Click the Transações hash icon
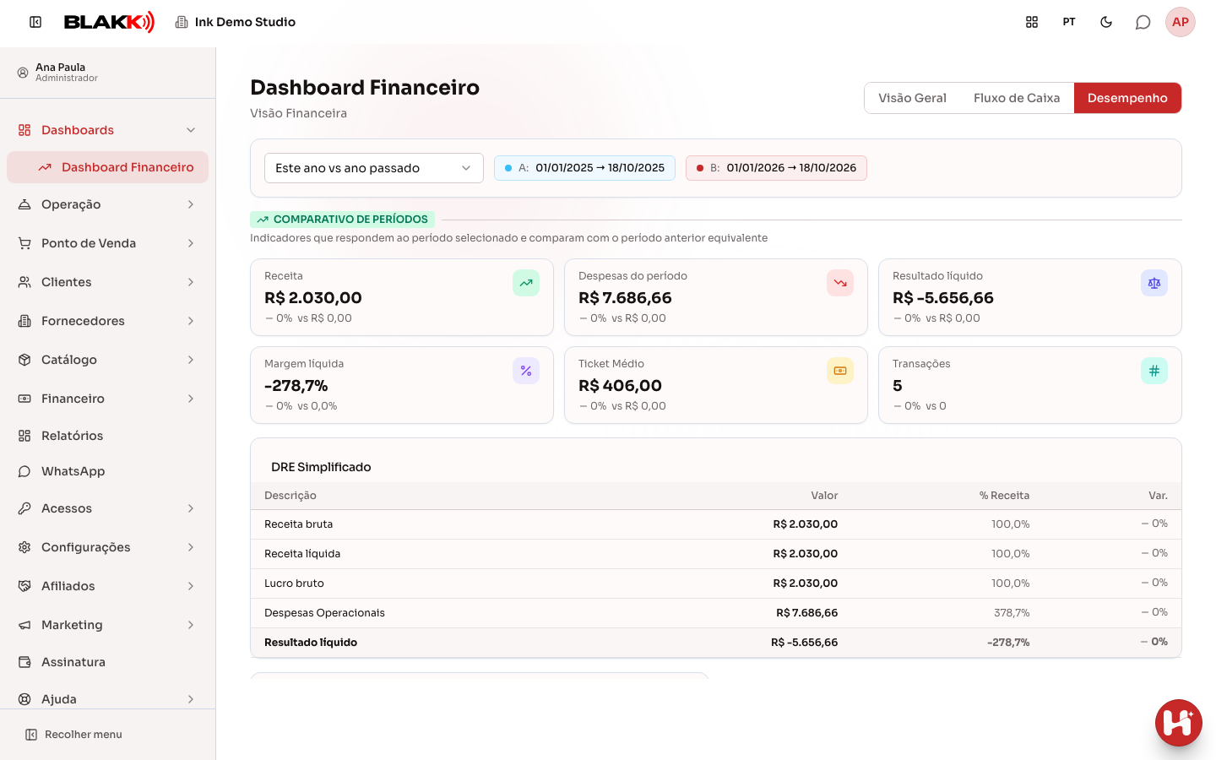Image resolution: width=1216 pixels, height=760 pixels. pyautogui.click(x=1154, y=371)
